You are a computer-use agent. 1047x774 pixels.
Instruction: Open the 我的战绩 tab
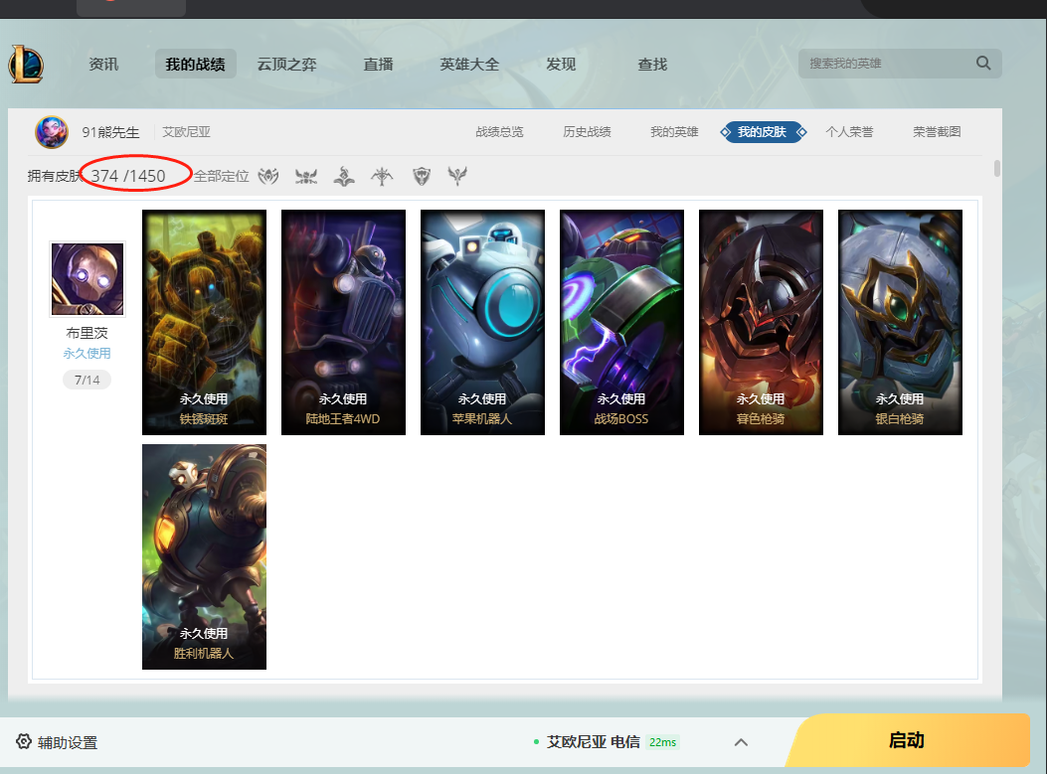pos(196,64)
